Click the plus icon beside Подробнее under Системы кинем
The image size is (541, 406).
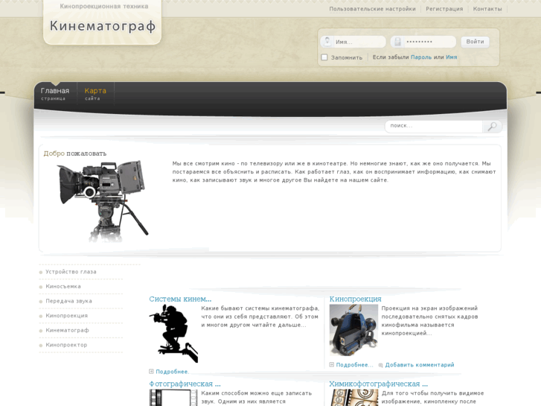151,372
